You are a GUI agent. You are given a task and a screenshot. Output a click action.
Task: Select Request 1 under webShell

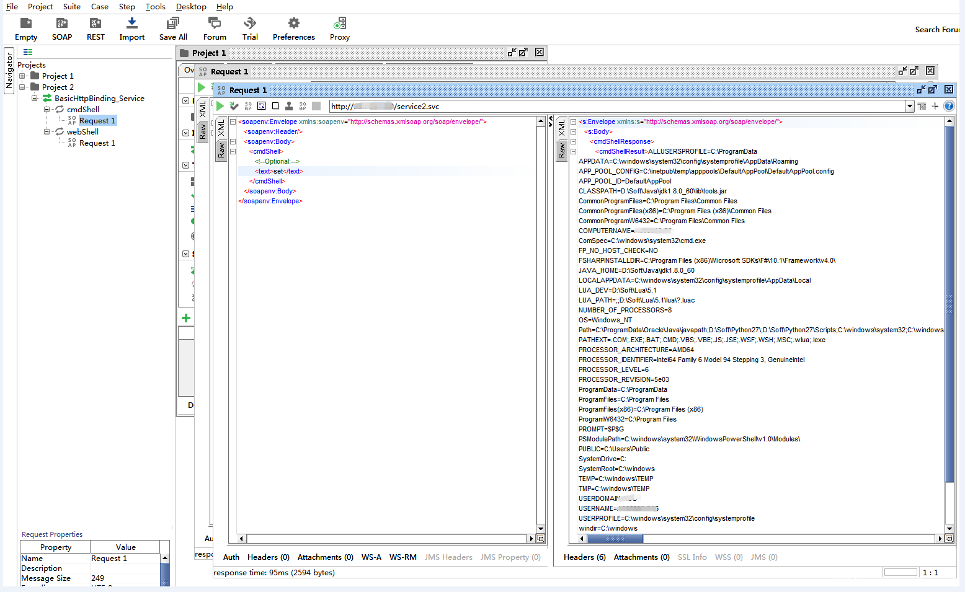coord(97,143)
